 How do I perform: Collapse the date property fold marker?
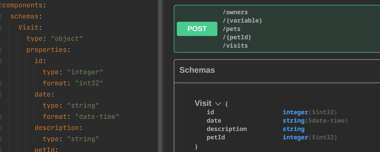tap(1, 94)
